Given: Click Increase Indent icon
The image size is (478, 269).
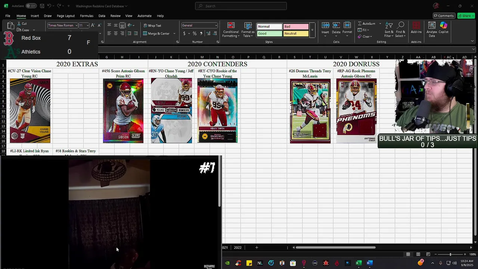Looking at the screenshot, I should click(x=136, y=33).
